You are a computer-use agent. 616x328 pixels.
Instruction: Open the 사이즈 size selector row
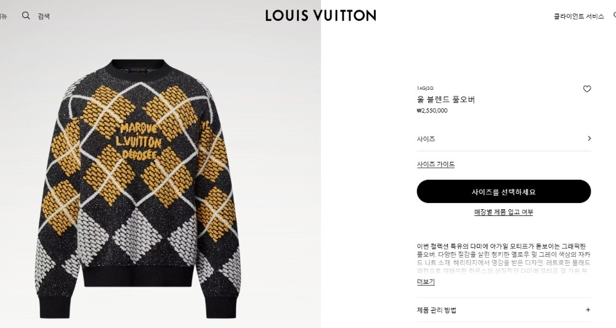[504, 139]
